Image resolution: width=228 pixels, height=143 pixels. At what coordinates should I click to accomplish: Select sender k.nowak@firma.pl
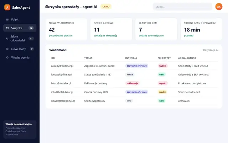[61, 75]
